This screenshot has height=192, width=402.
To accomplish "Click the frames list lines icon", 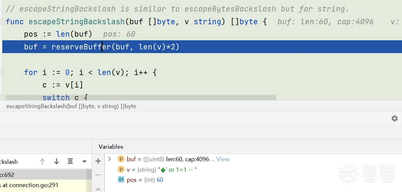I will coord(70,161).
